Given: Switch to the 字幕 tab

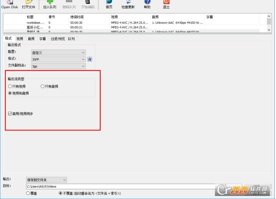Looking at the screenshot, I should (x=42, y=39).
